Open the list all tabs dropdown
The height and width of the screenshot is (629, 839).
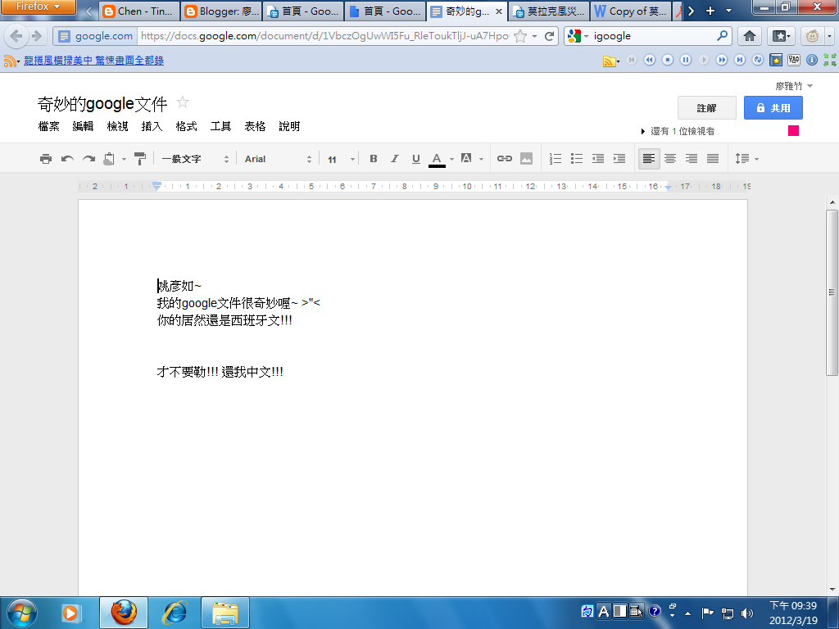[x=728, y=11]
